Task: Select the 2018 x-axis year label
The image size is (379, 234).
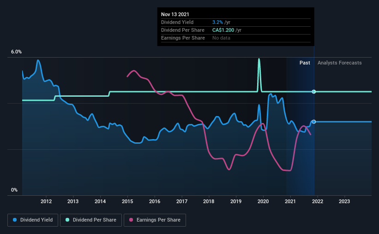Action: click(209, 201)
